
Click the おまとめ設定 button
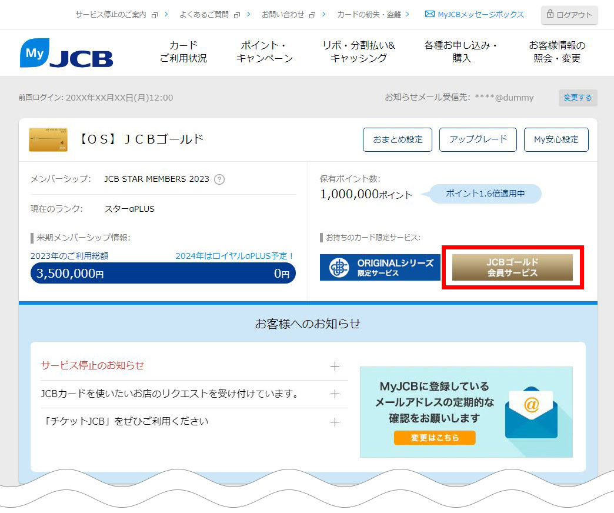click(398, 139)
